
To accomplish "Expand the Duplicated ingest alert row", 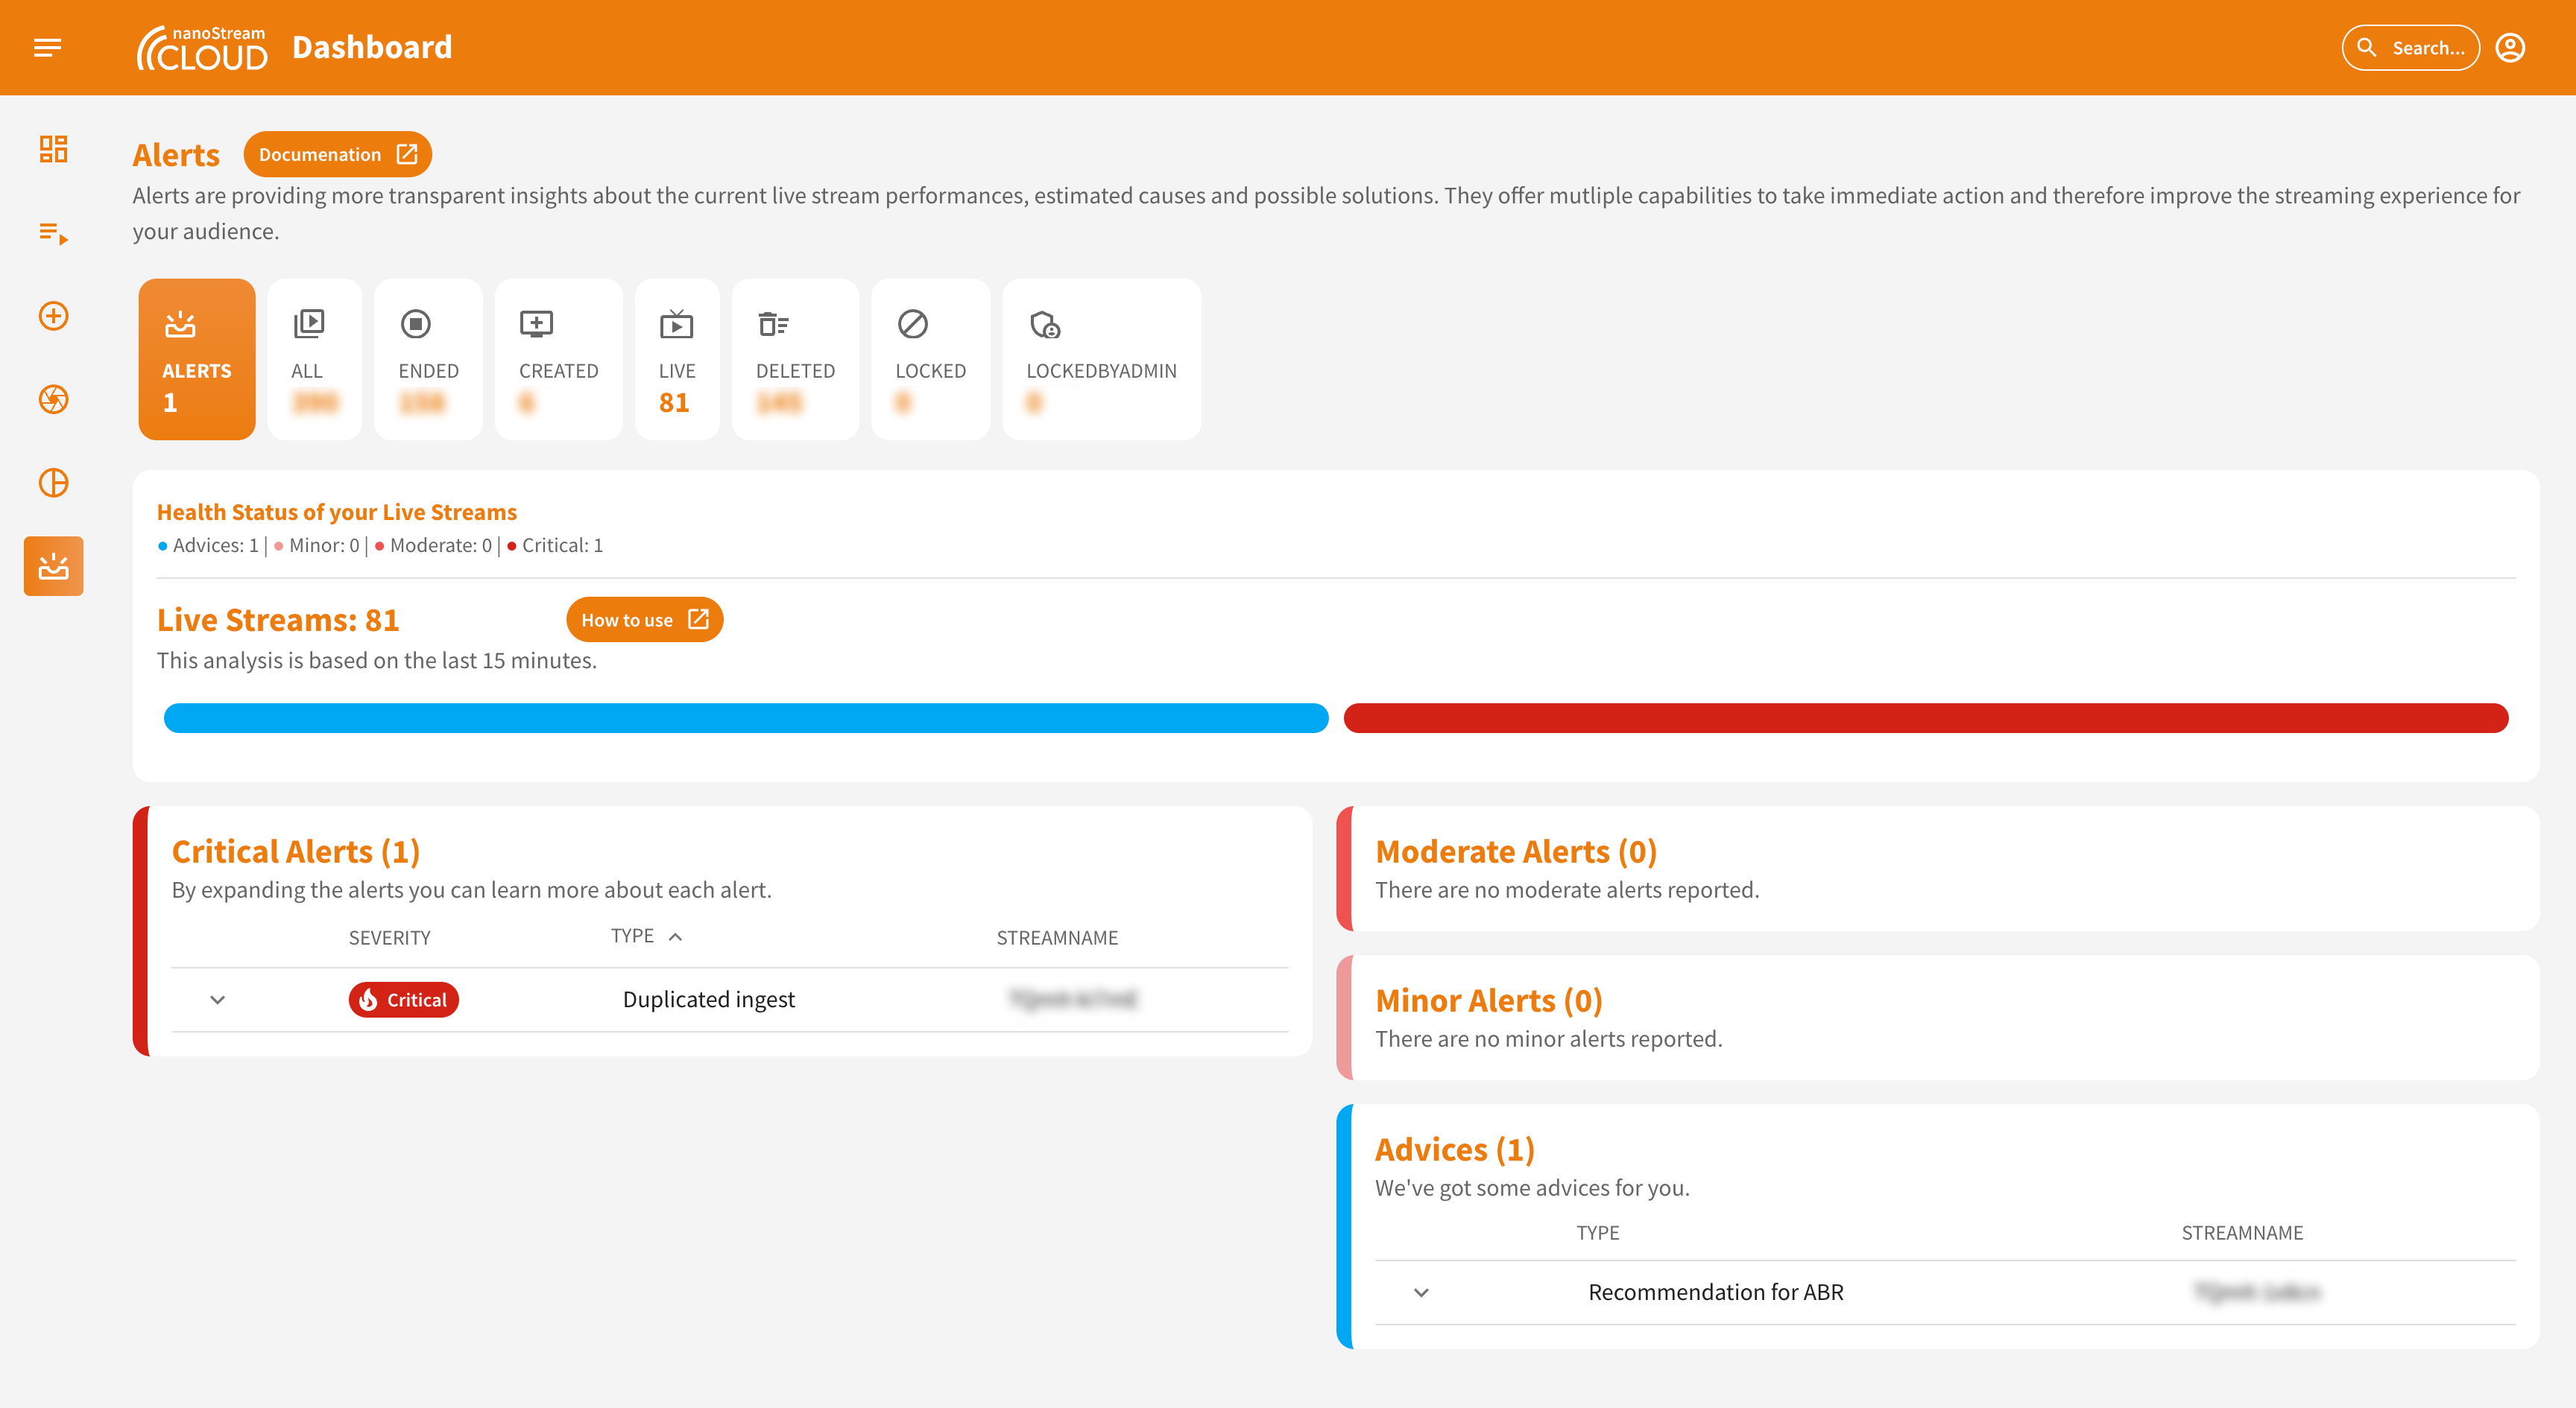I will tap(217, 999).
